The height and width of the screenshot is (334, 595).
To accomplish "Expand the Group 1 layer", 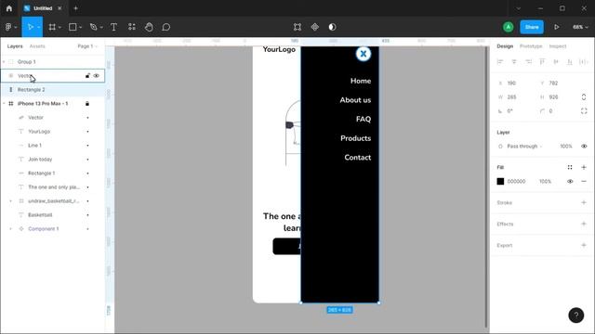I will pos(4,62).
